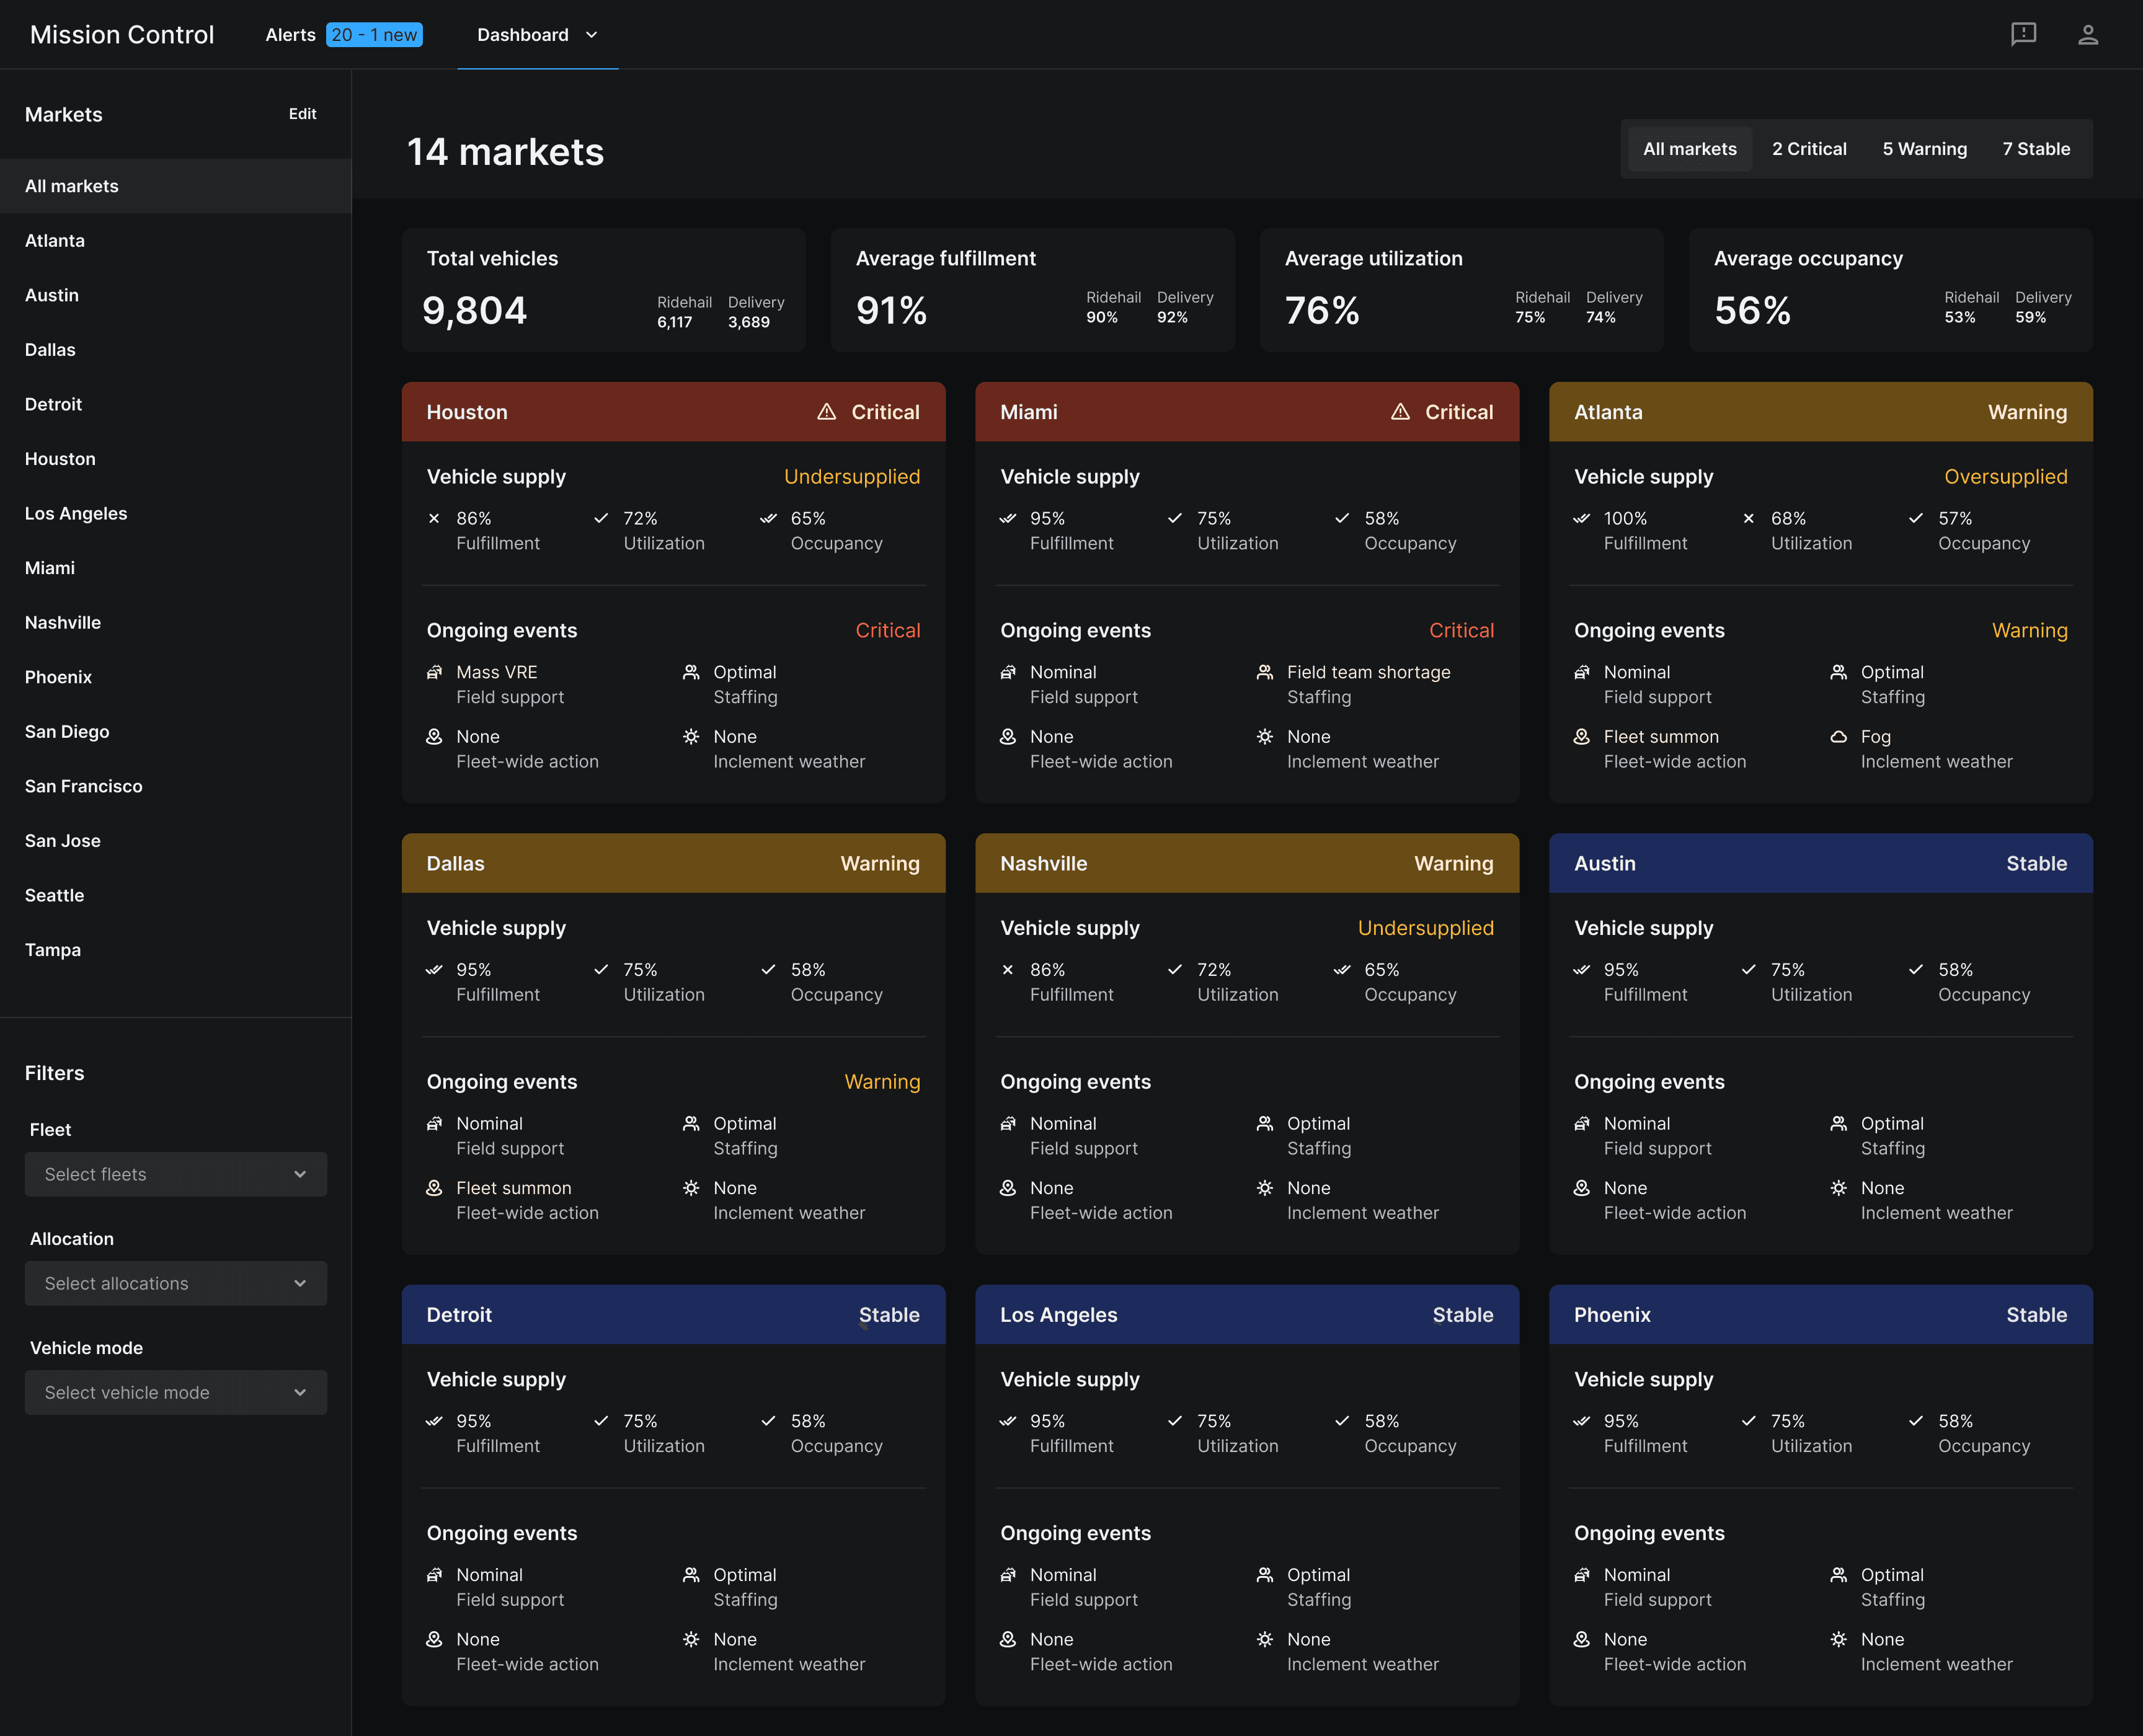2143x1736 pixels.
Task: Click Nashville's fulfillment X icon
Action: coord(1008,970)
